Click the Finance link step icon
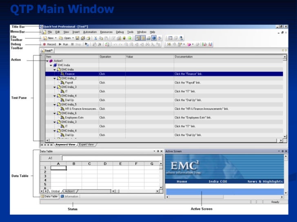The image size is (297, 222). 62,74
